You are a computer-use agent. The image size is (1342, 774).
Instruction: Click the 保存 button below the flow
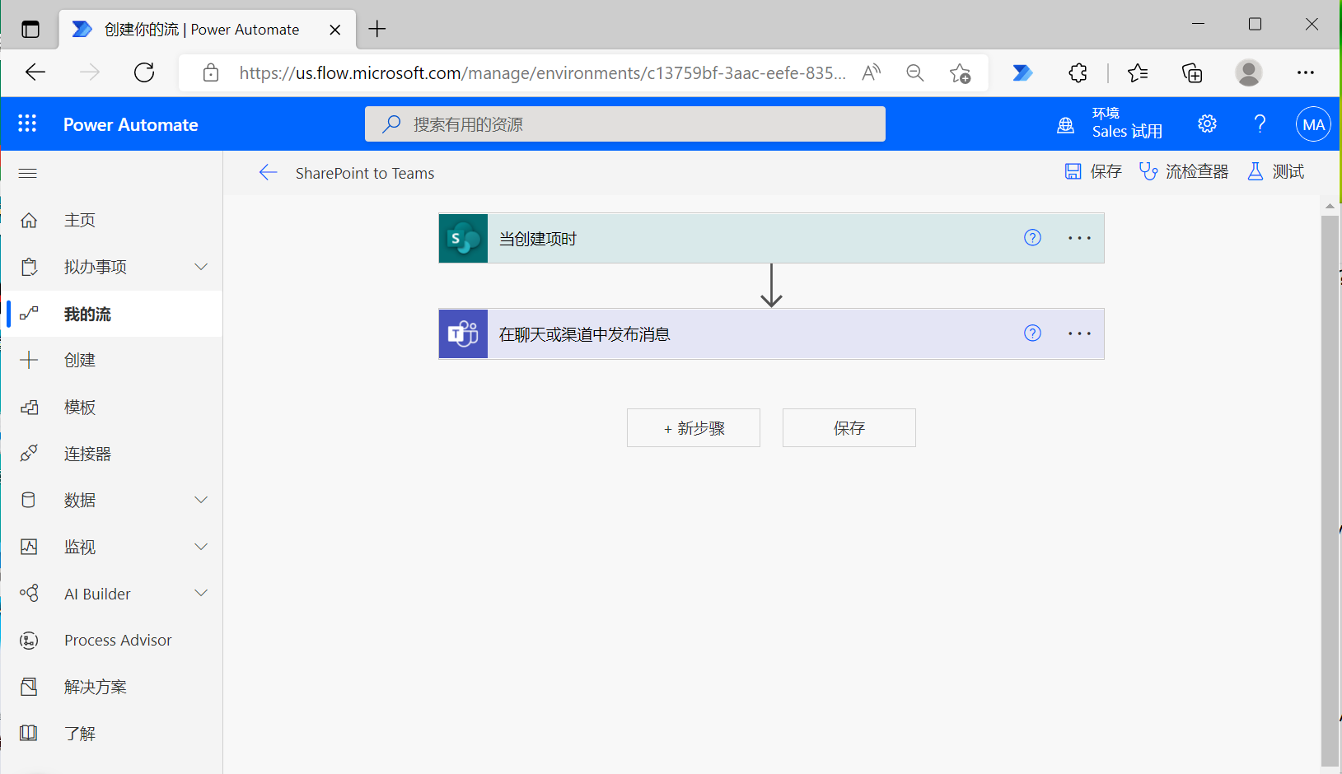pos(849,428)
